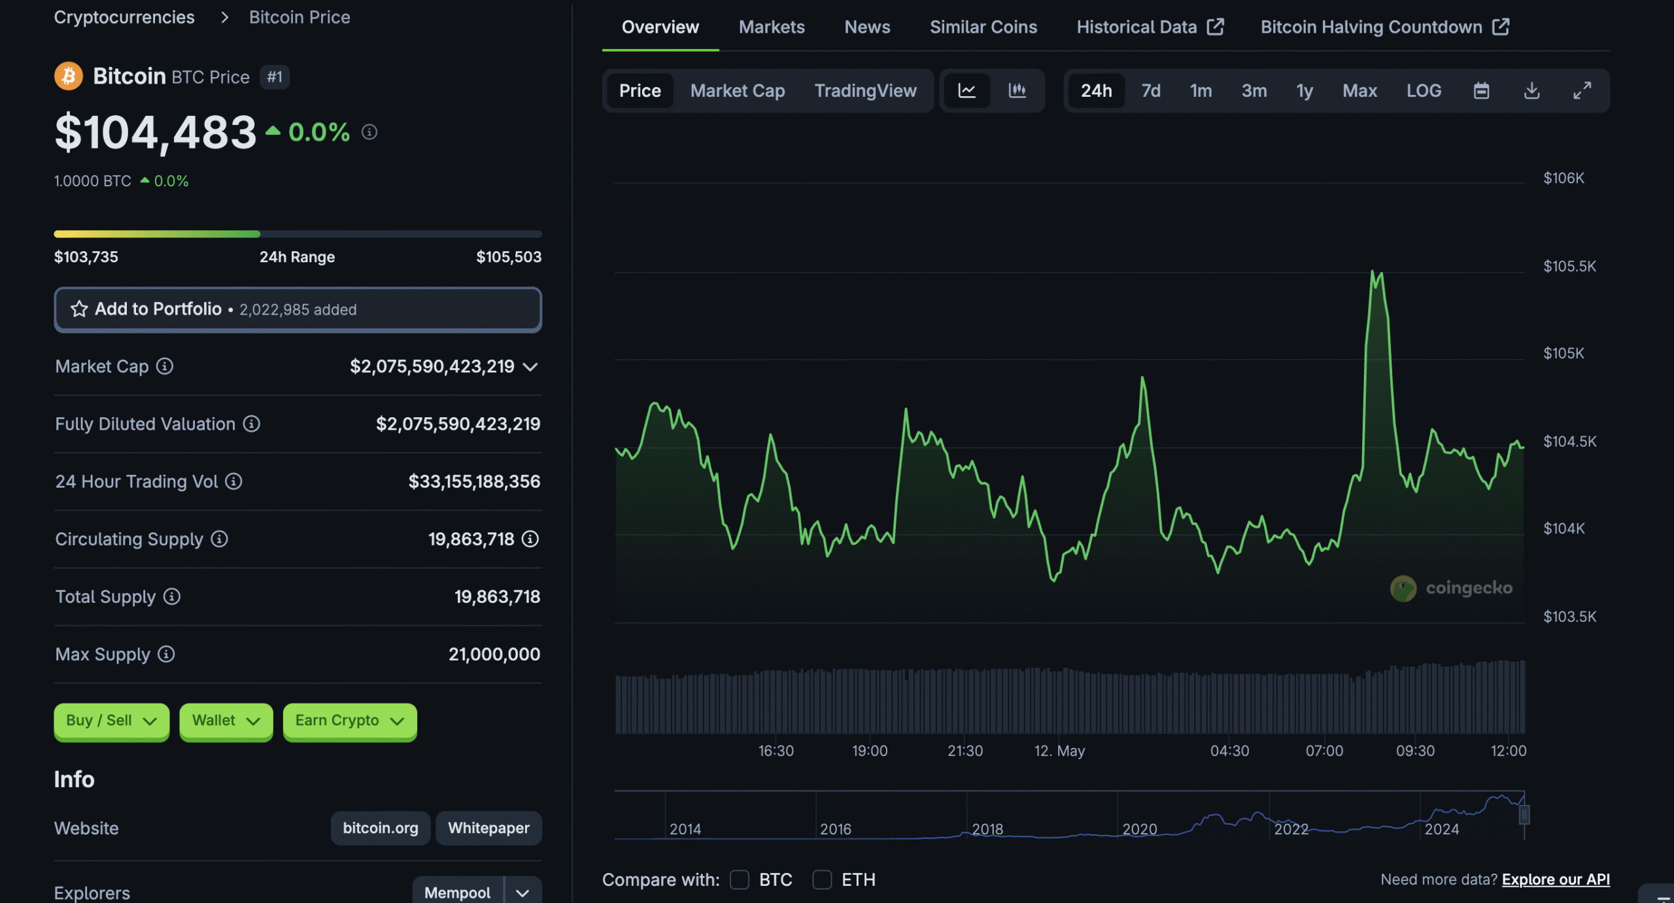Viewport: 1674px width, 903px height.
Task: Expand Market Cap details chevron
Action: click(531, 367)
